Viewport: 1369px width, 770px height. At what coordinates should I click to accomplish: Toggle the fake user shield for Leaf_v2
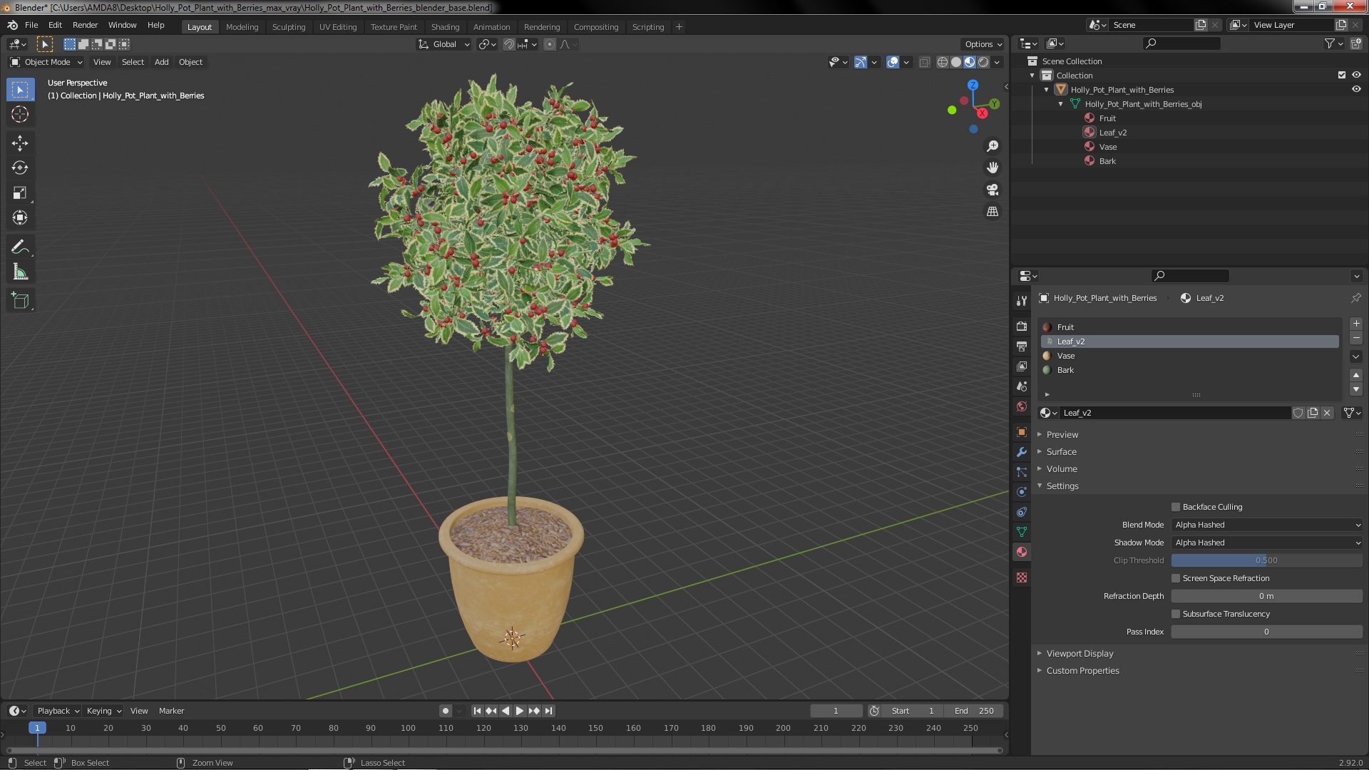1298,413
